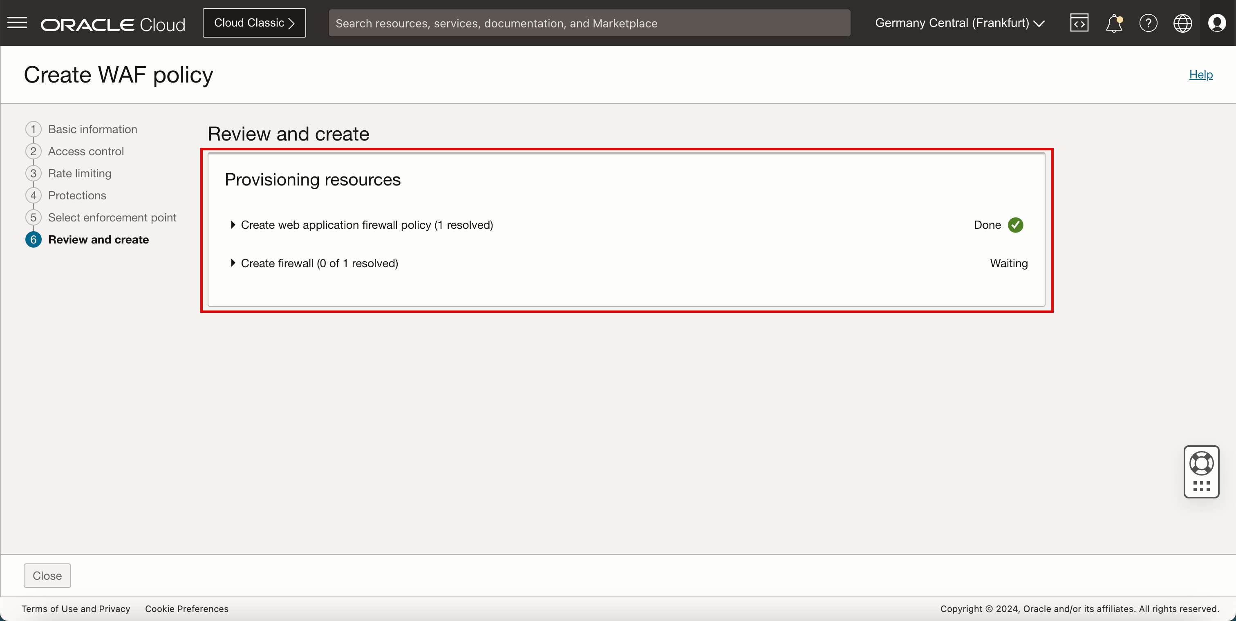Open the Germany Central Frankfurt region dropdown
The image size is (1236, 621).
click(x=959, y=23)
